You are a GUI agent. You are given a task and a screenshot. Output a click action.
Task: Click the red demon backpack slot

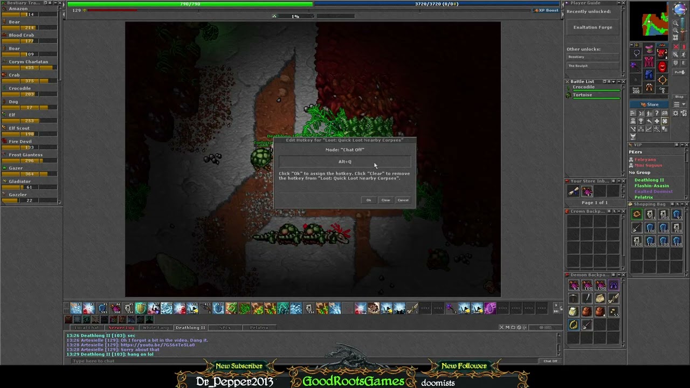coord(662,53)
